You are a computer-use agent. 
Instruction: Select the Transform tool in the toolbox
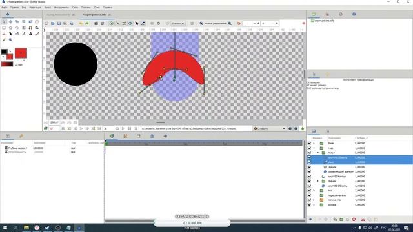coord(4,21)
